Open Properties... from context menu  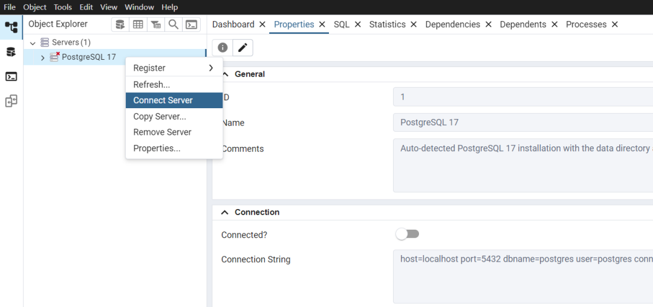(x=174, y=148)
